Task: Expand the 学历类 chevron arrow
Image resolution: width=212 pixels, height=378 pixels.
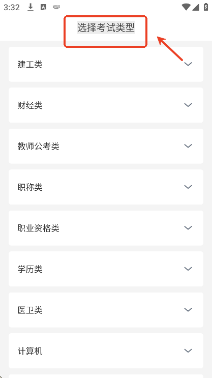Action: pos(188,269)
